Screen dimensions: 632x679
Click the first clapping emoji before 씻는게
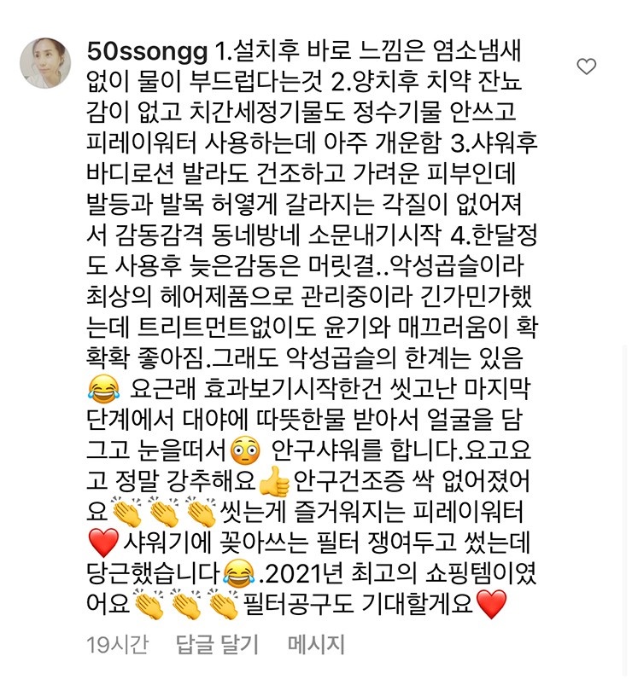pos(126,512)
